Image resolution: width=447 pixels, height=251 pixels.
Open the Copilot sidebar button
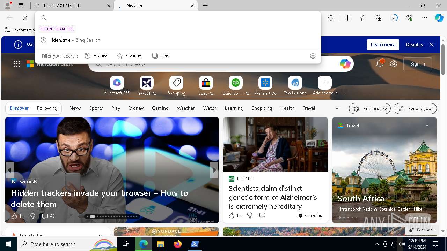pyautogui.click(x=439, y=18)
